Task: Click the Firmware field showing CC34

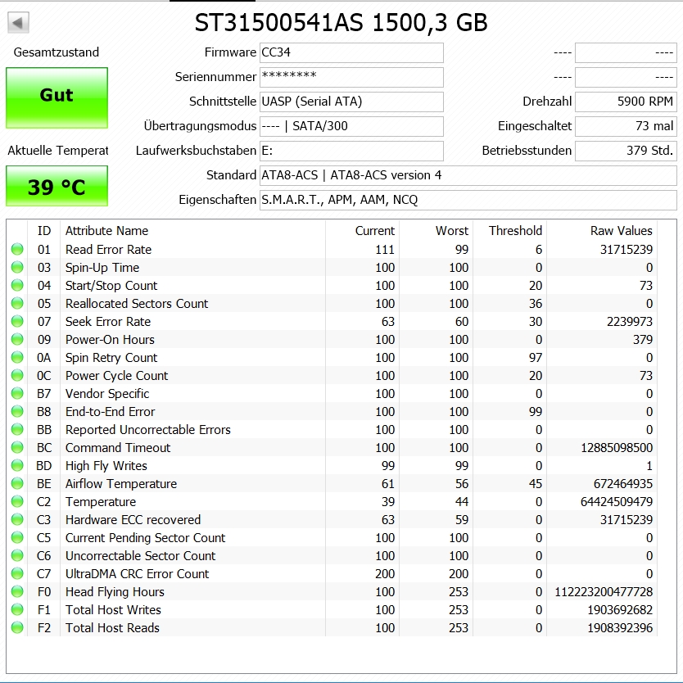Action: [351, 52]
